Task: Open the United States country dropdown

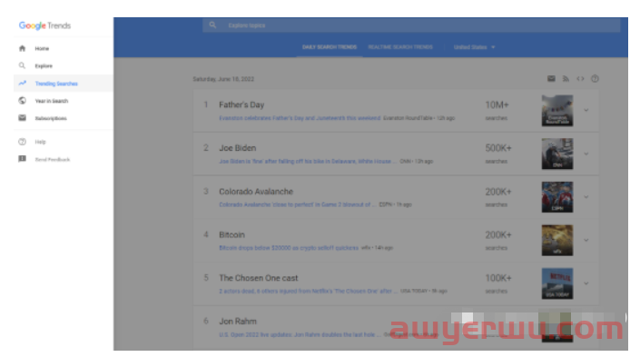Action: (x=474, y=47)
